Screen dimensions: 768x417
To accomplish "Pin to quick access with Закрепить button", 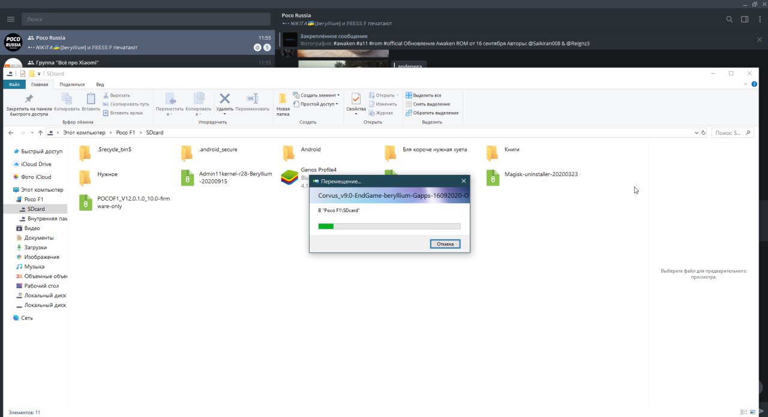I will coord(29,104).
